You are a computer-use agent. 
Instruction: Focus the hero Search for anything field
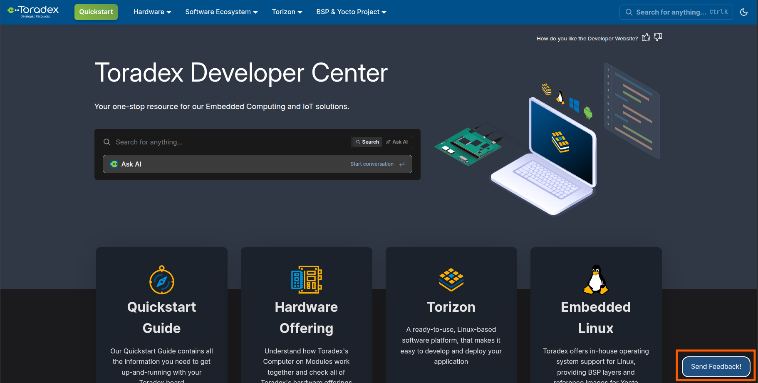pyautogui.click(x=225, y=142)
